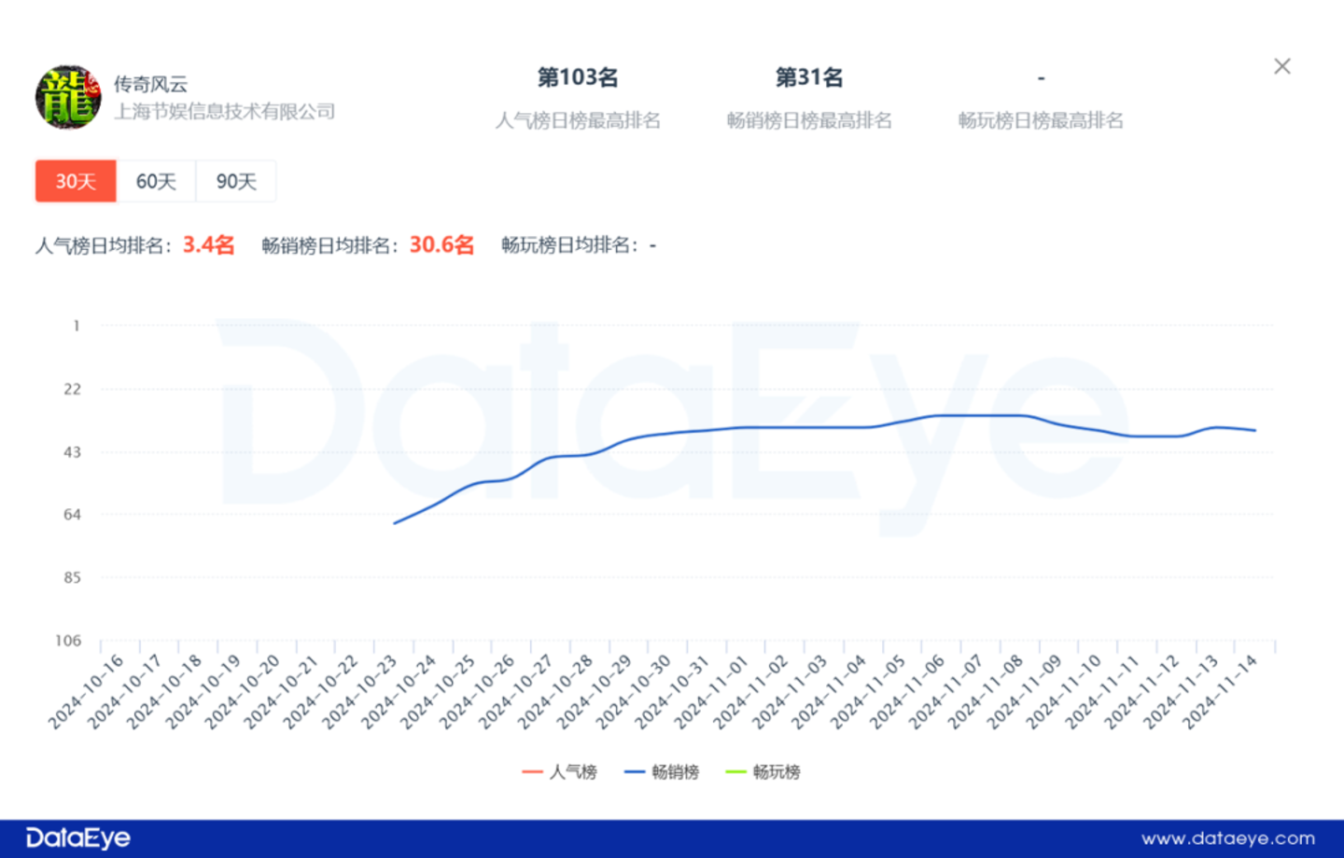Switch to the 90天 tab
The height and width of the screenshot is (858, 1344).
236,181
